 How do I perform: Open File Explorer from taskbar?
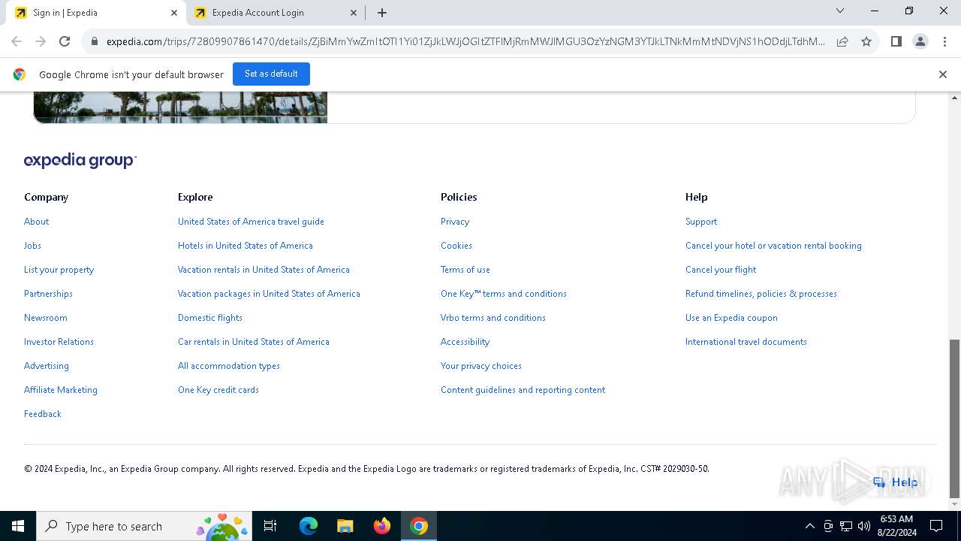click(x=345, y=526)
